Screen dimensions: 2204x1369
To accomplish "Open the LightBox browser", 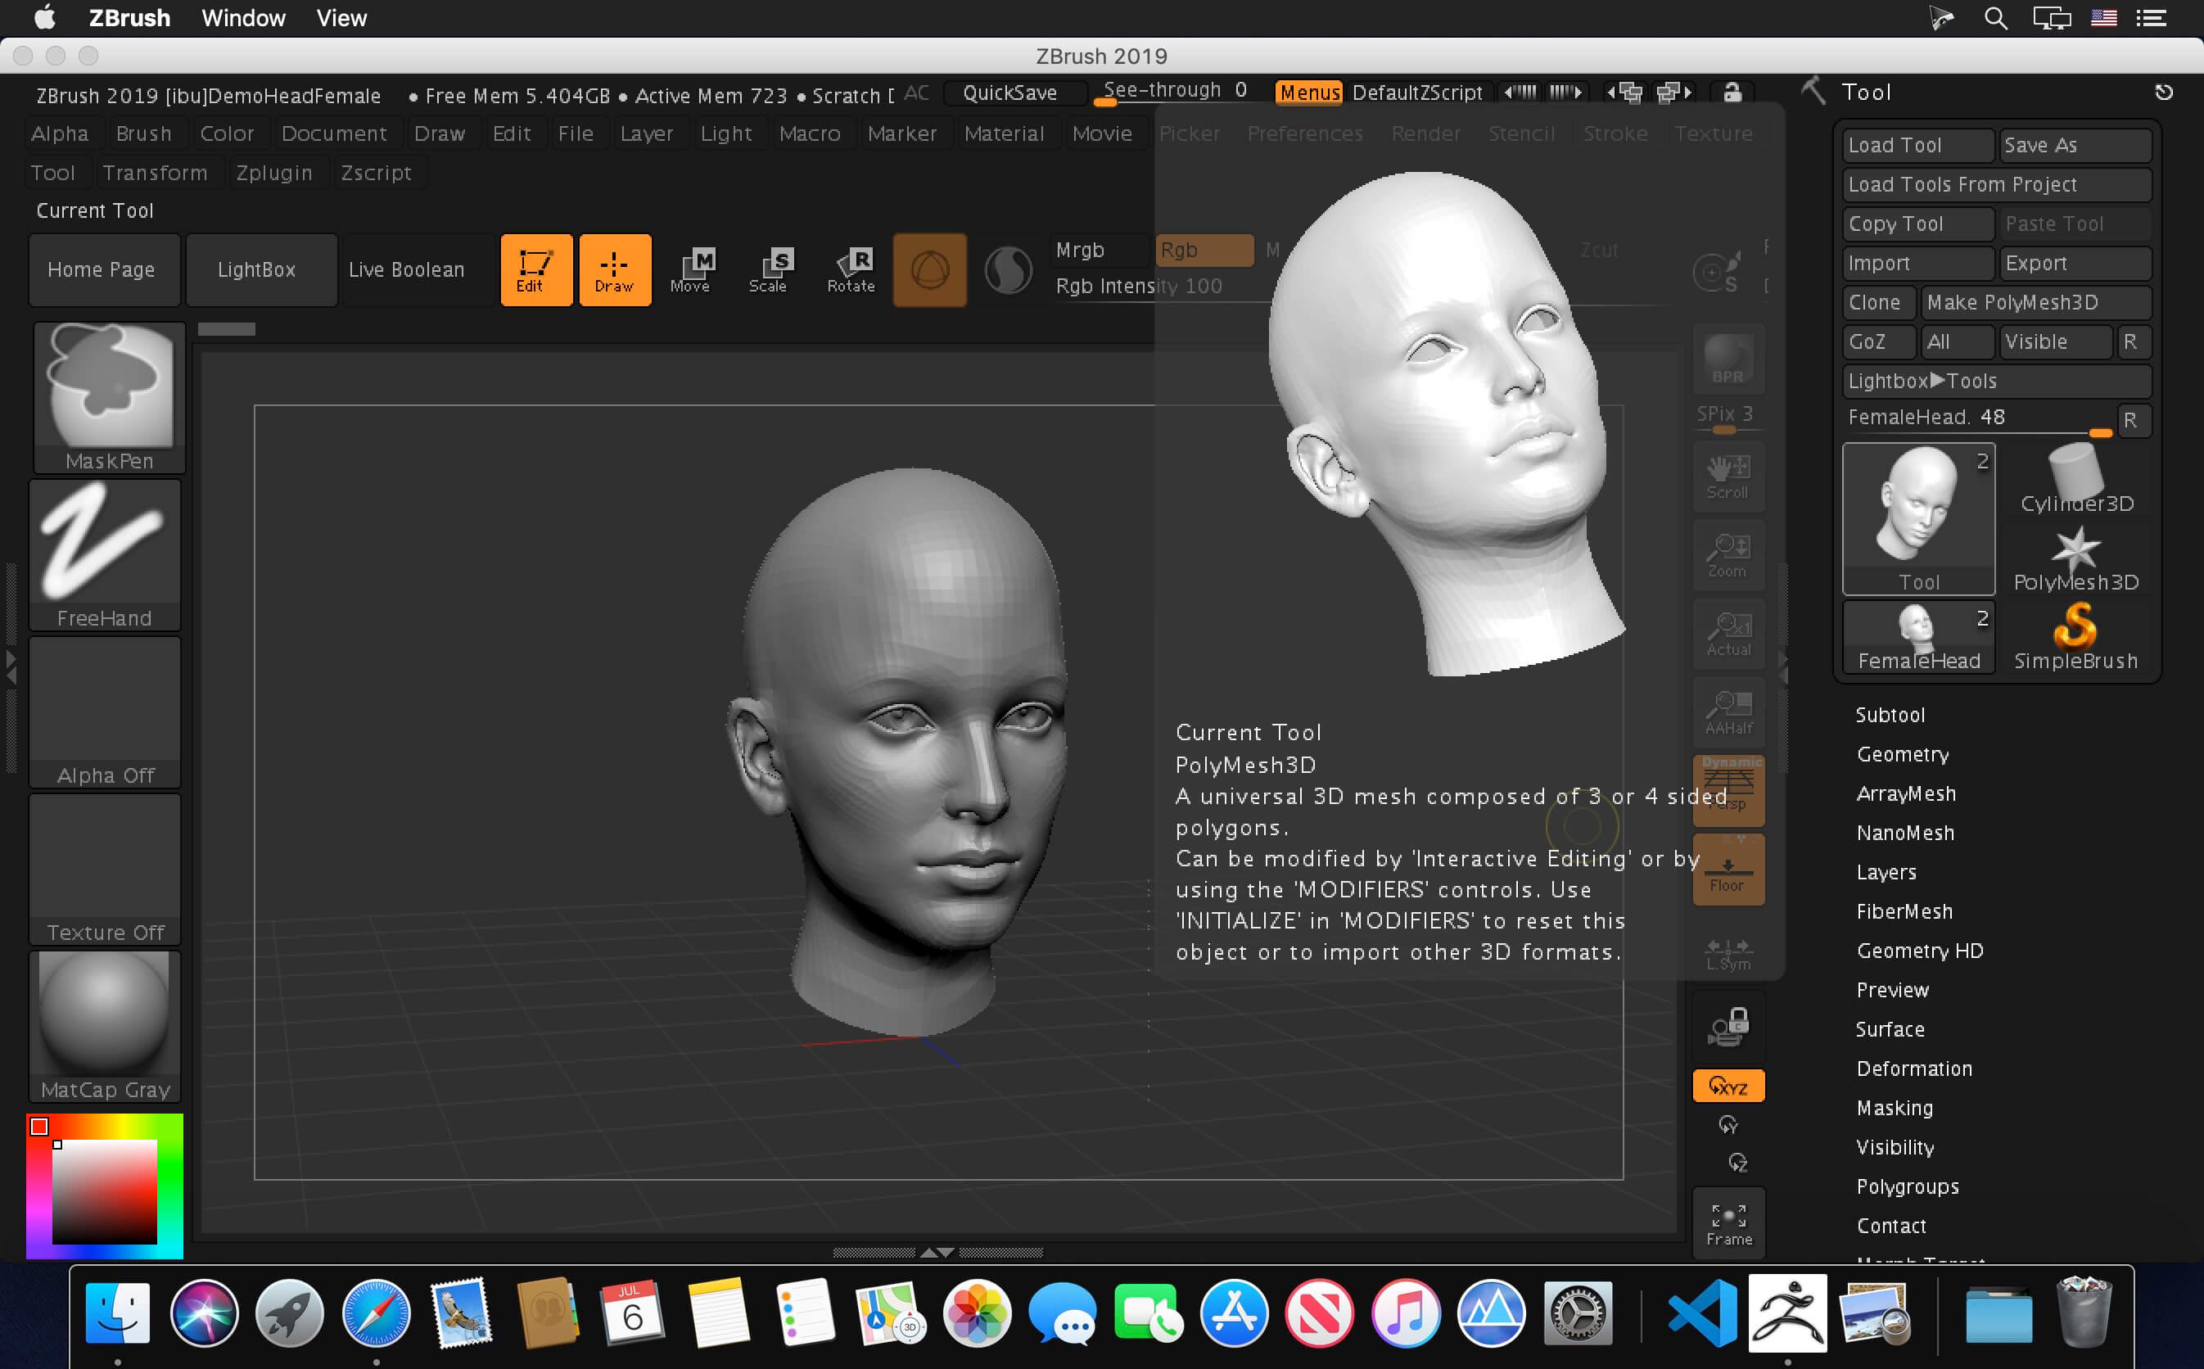I will tap(262, 270).
